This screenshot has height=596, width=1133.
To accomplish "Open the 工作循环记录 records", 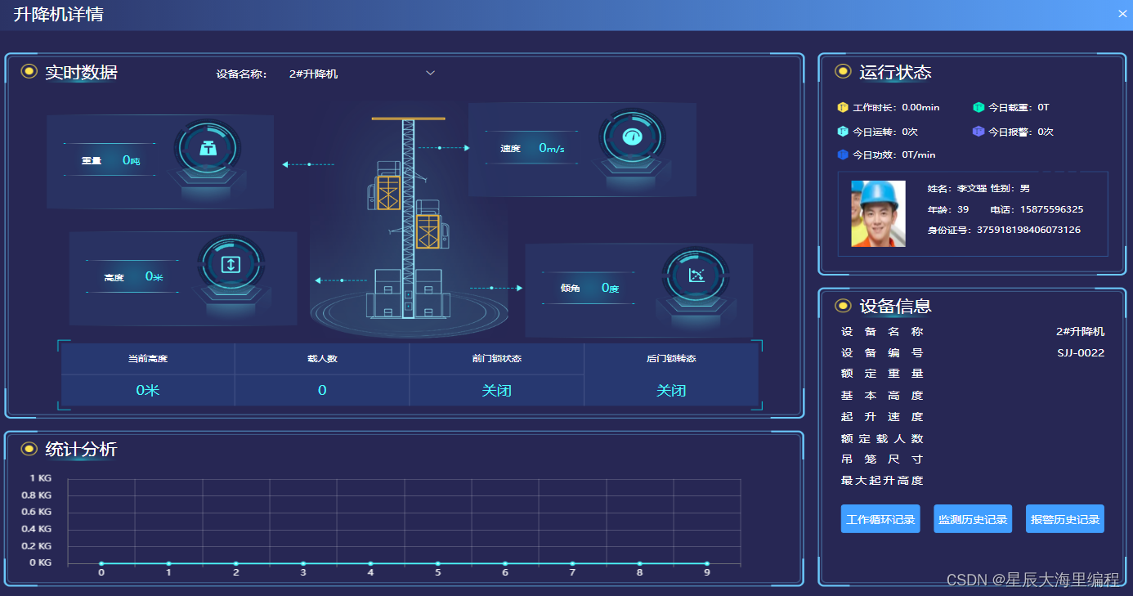I will [x=880, y=519].
